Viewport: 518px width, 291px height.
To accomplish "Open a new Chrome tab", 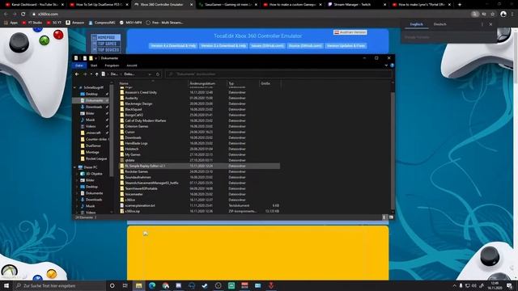I will [x=460, y=5].
